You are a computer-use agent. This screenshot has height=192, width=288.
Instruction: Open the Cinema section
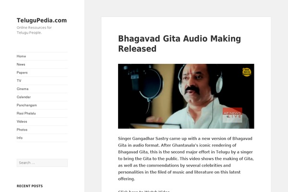(x=23, y=89)
